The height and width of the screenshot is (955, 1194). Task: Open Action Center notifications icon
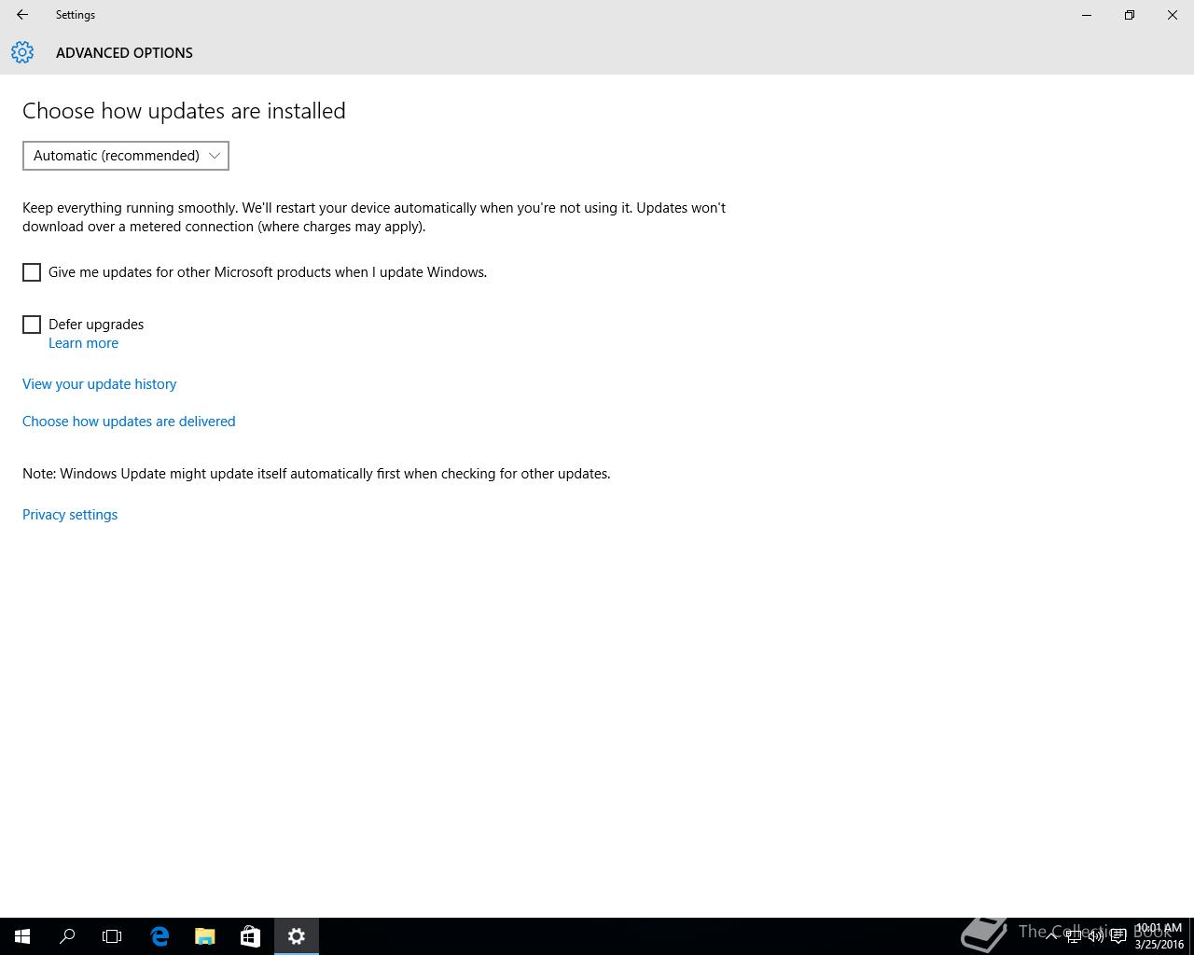1118,936
